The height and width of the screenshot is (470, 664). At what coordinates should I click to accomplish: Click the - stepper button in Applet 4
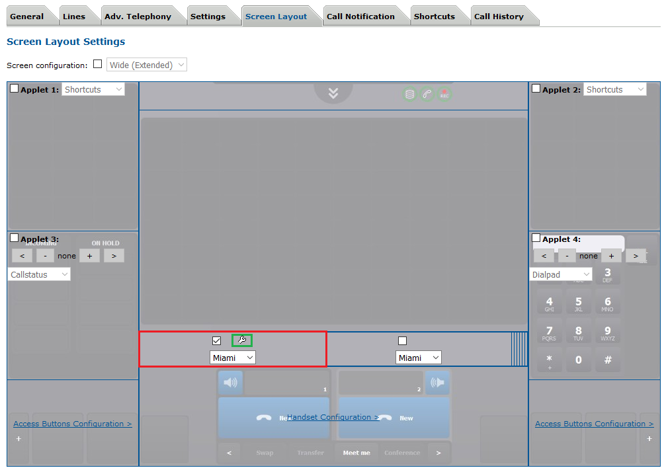click(567, 256)
